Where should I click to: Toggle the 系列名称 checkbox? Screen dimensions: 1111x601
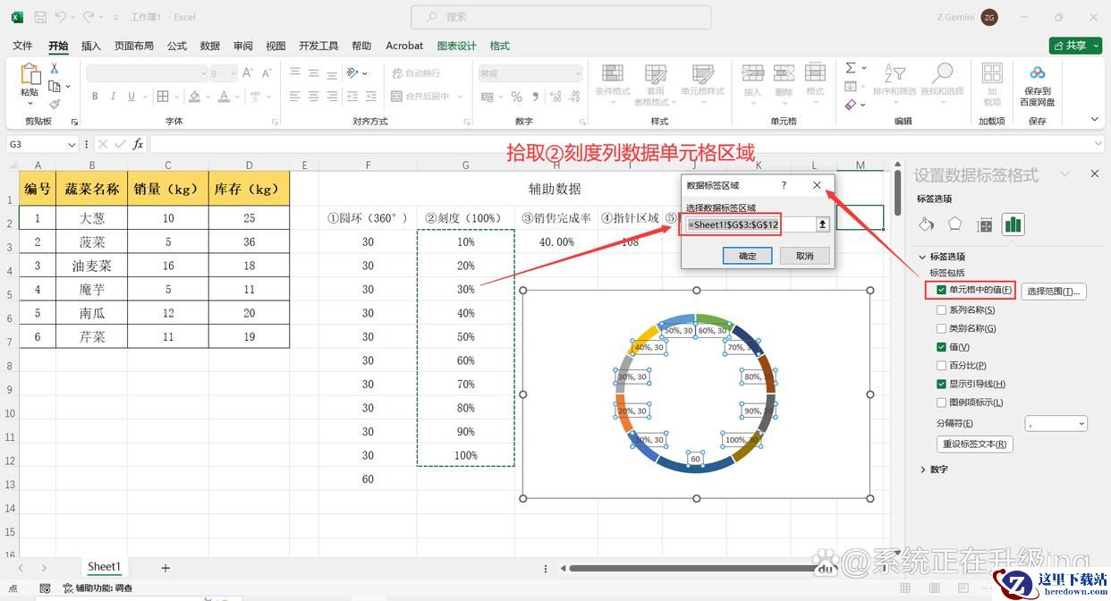[941, 310]
